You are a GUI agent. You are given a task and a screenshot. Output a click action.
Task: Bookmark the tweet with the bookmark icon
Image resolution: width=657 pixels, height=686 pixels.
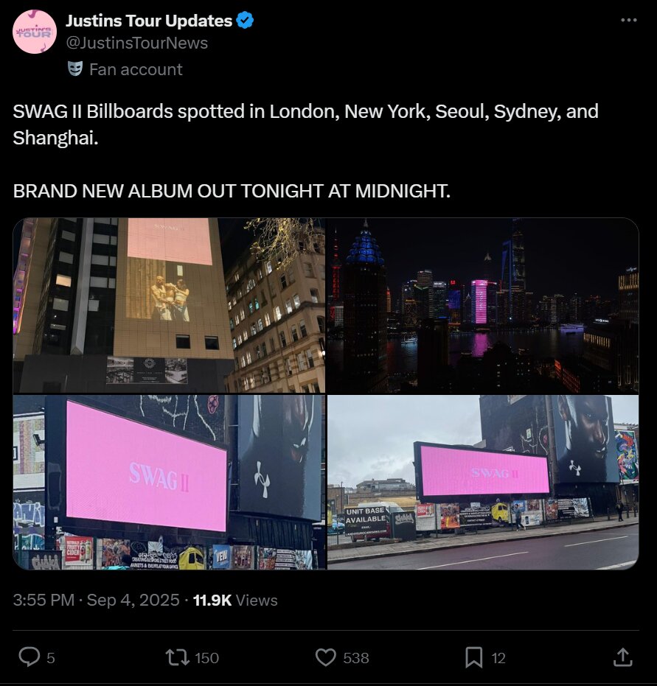(x=473, y=657)
